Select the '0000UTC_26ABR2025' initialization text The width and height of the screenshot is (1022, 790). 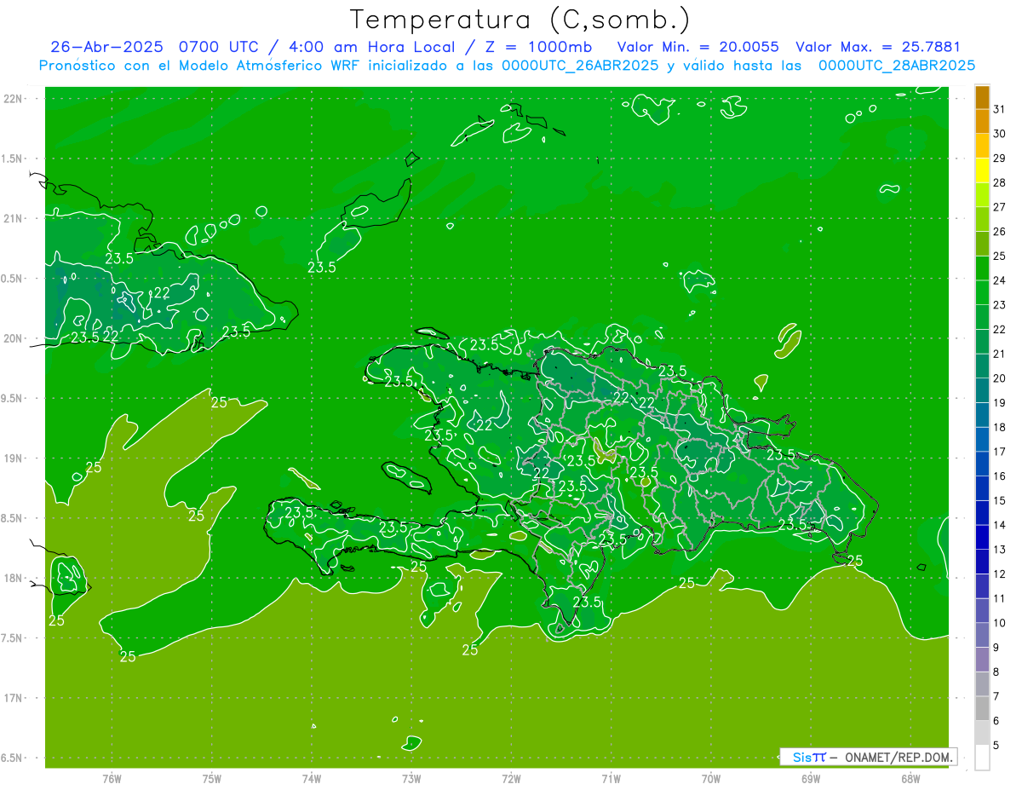point(580,65)
